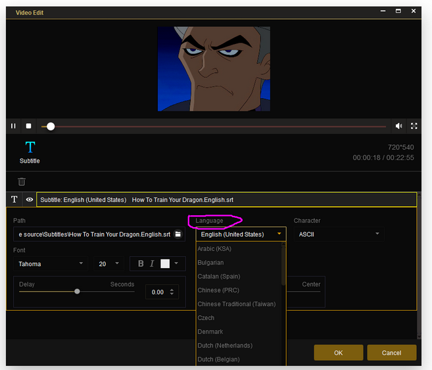Choose Catalan (Spain) language
The image size is (432, 370).
219,277
